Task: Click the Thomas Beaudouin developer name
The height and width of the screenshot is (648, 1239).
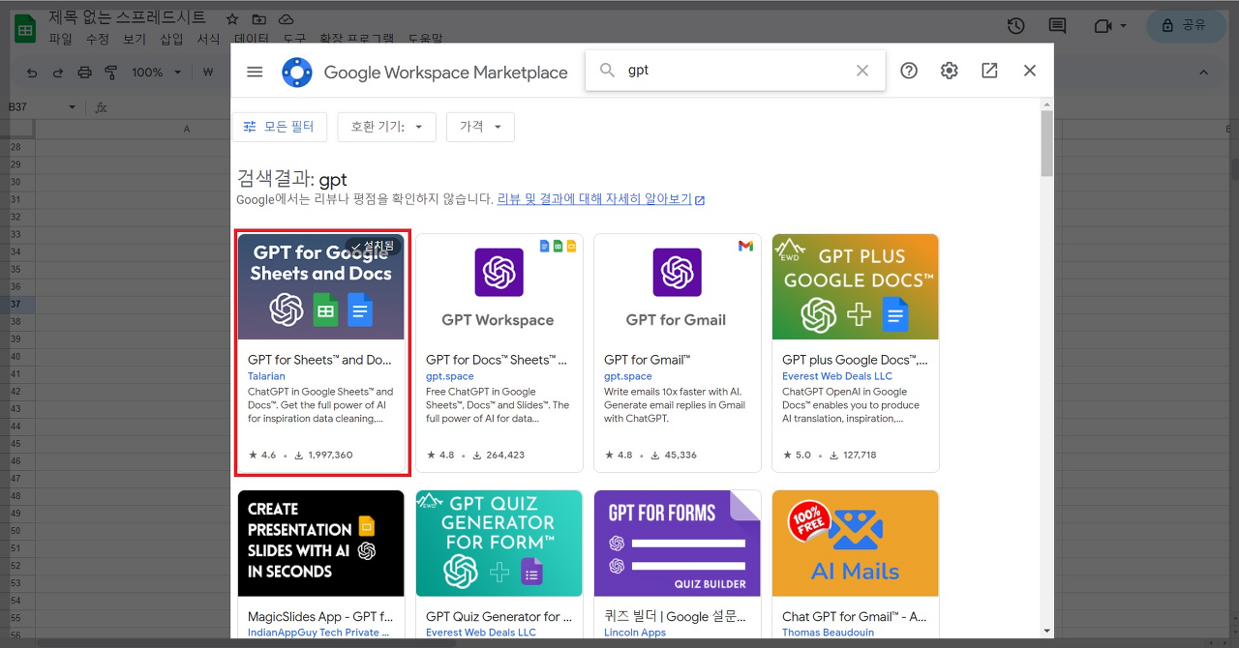Action: [x=830, y=633]
